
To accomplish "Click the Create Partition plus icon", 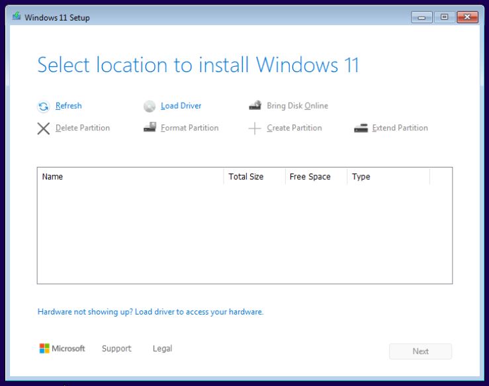I will pos(255,128).
